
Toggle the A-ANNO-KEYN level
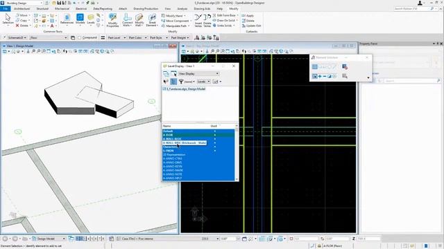click(x=198, y=167)
